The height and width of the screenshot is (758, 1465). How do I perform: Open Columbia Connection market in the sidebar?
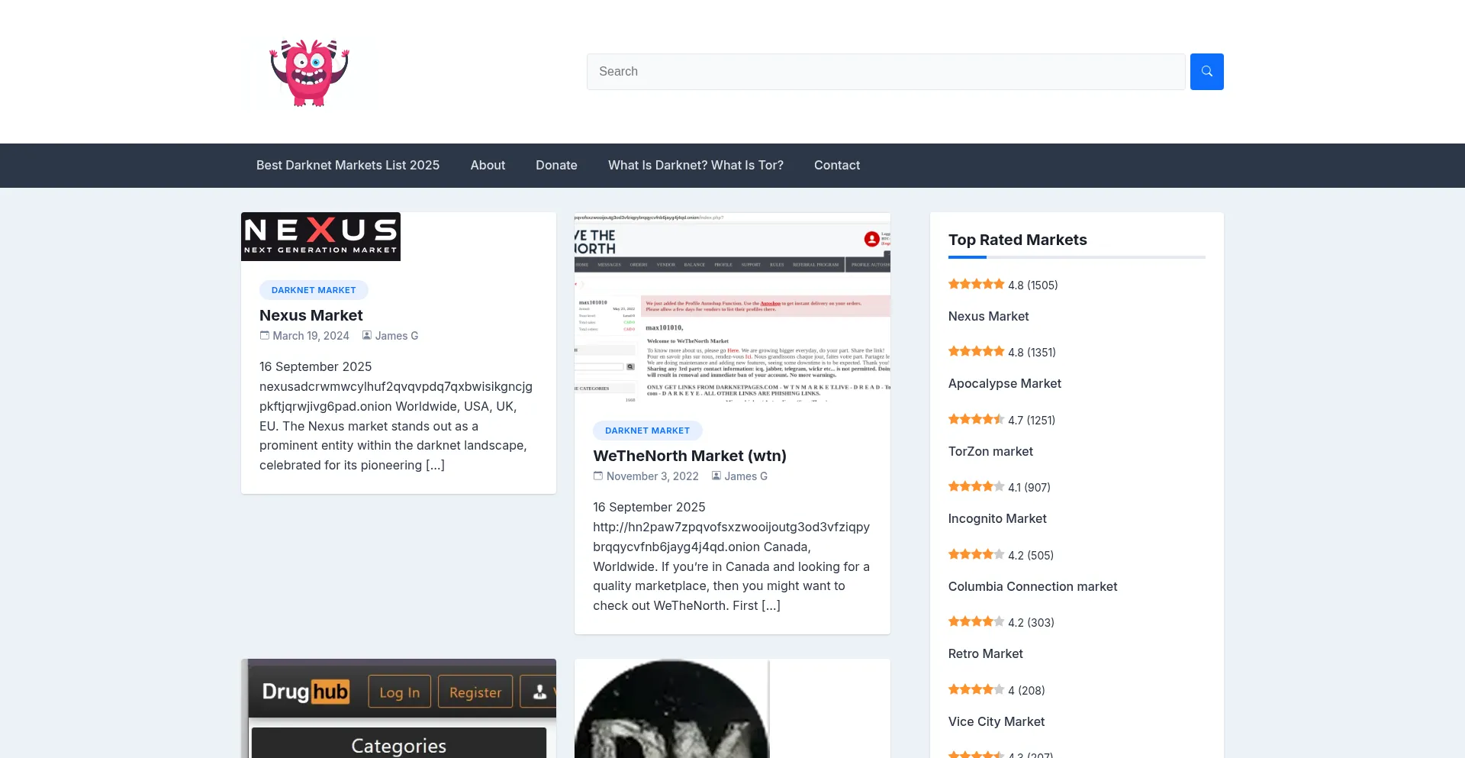1033,586
